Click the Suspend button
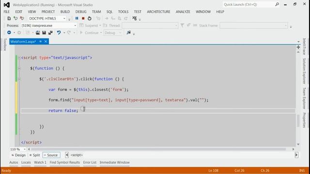 (89, 26)
